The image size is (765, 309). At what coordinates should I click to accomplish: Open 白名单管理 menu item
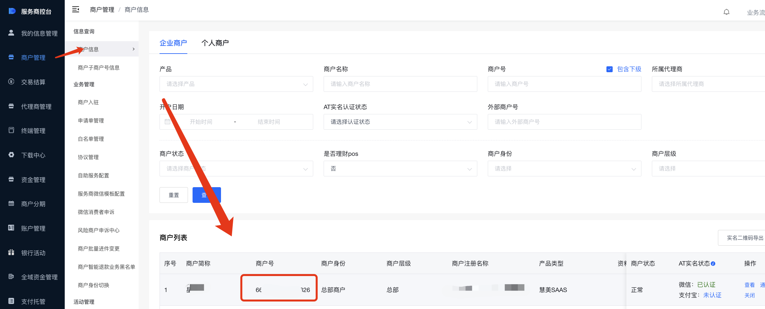point(91,139)
